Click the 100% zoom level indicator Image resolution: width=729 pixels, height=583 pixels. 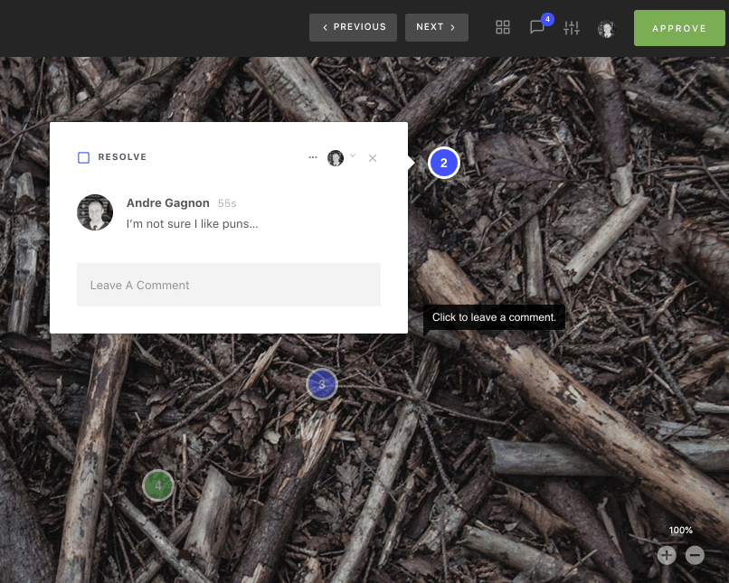coord(680,530)
